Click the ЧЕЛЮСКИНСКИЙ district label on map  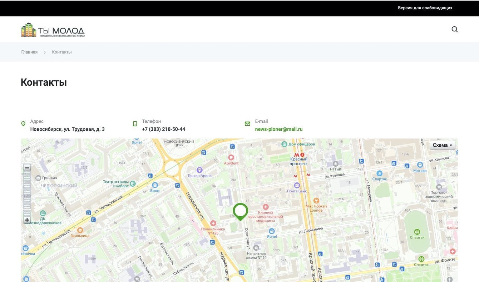pyautogui.click(x=59, y=186)
